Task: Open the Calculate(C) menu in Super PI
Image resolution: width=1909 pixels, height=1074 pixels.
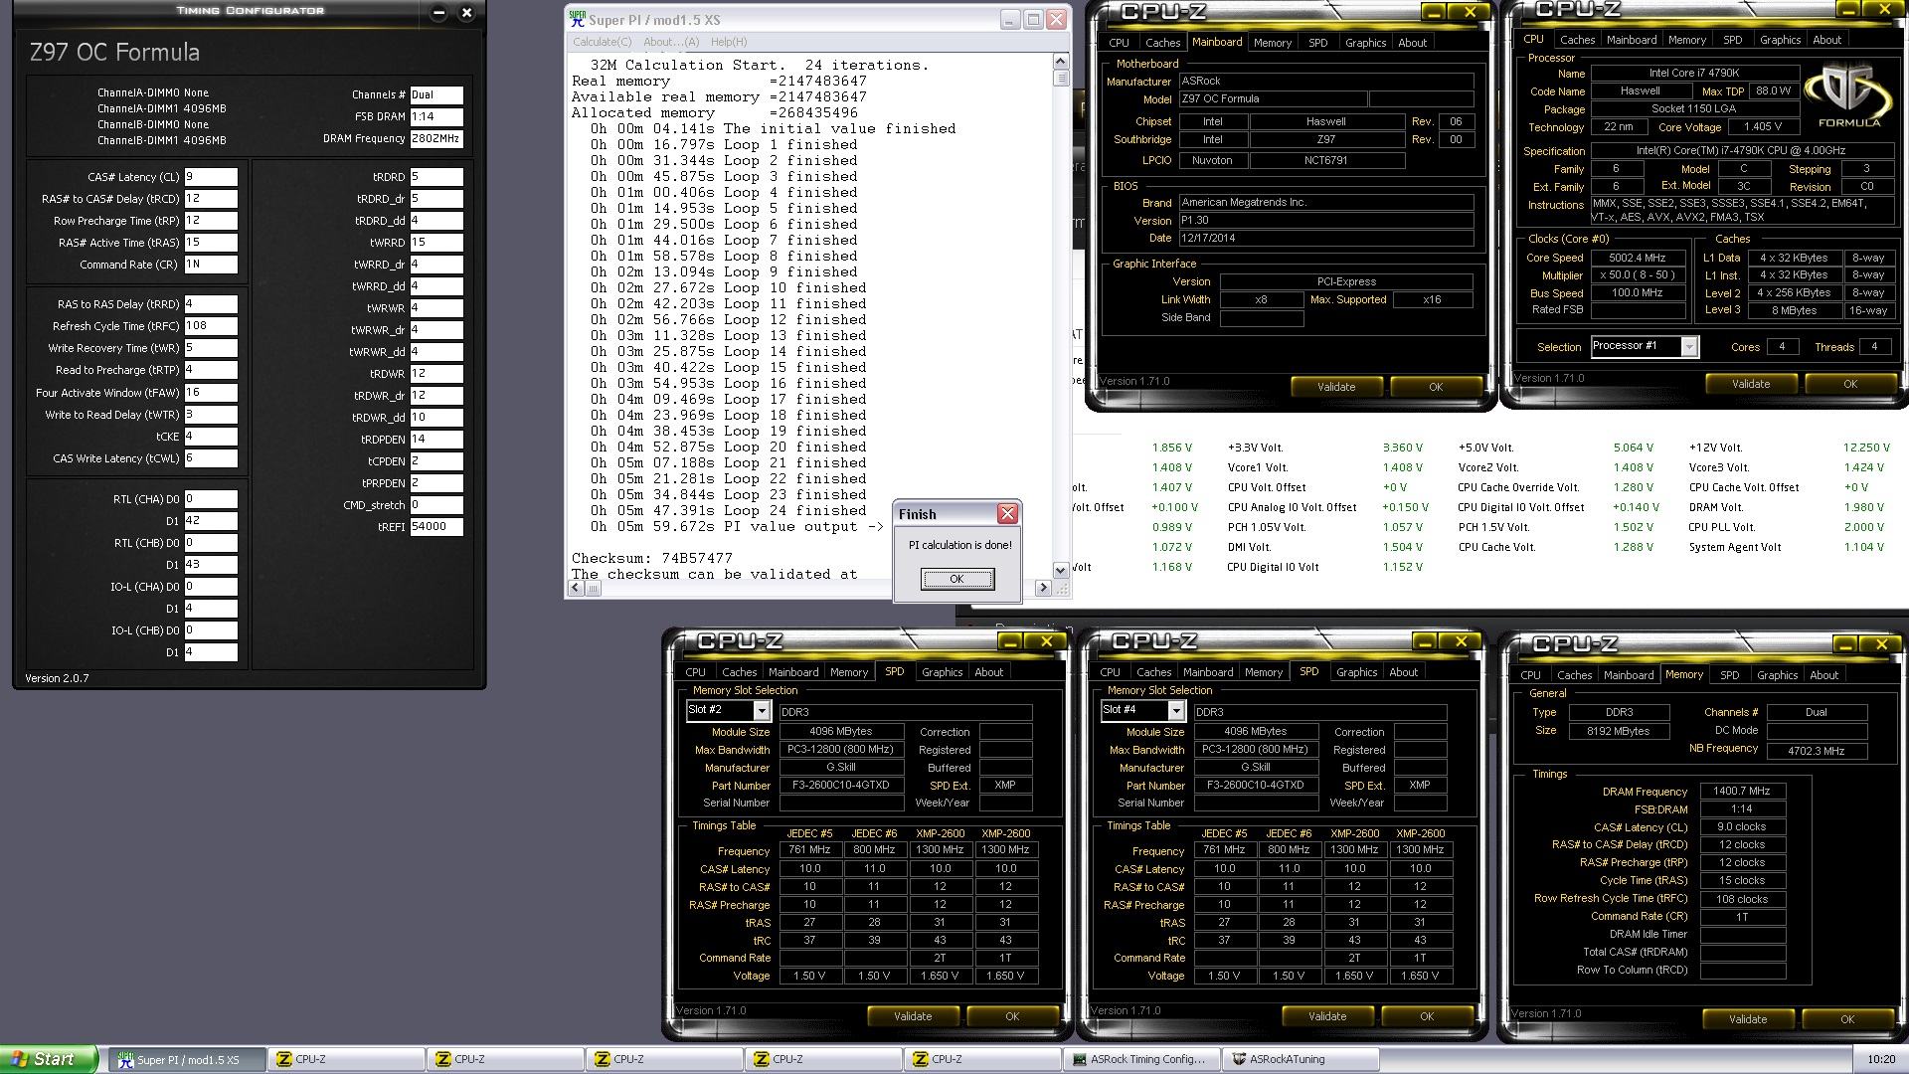Action: coord(602,42)
